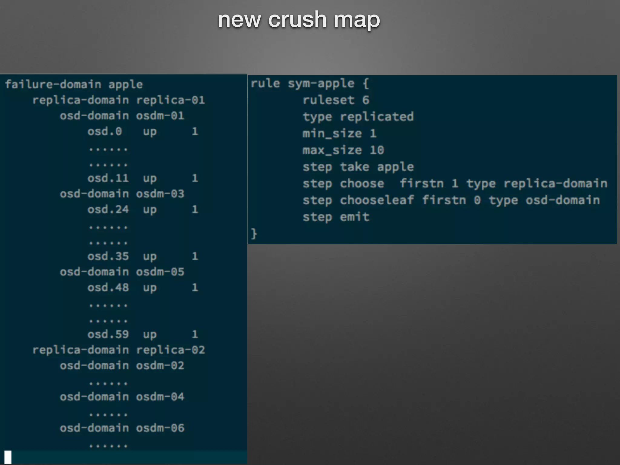Select the "osd-domain osdm-01" line

pyautogui.click(x=122, y=116)
